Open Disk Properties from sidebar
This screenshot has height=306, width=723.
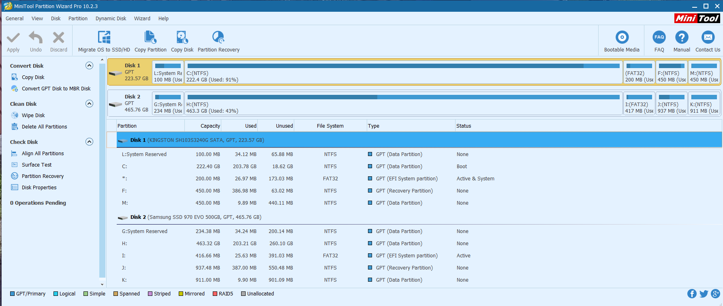coord(39,187)
